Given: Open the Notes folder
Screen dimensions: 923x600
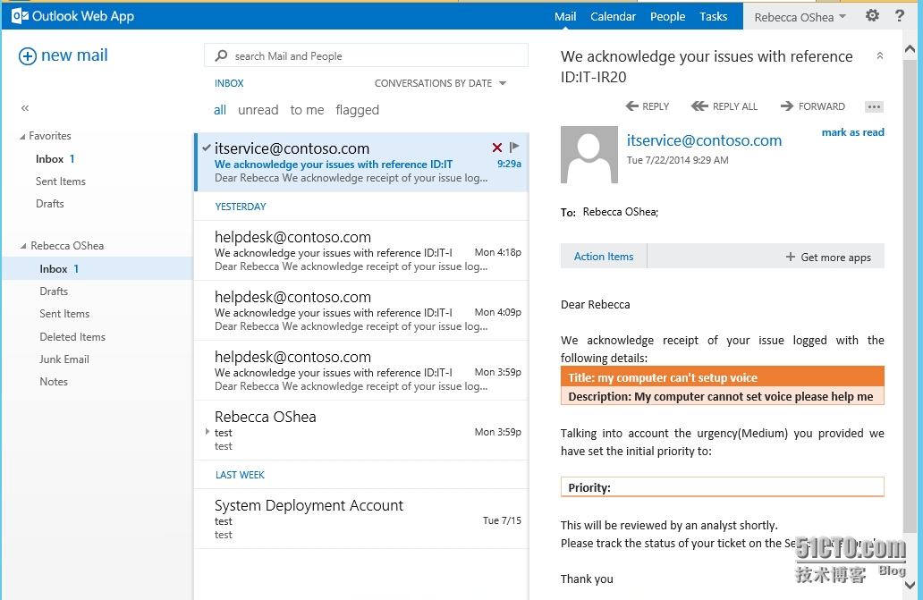Looking at the screenshot, I should coord(54,381).
